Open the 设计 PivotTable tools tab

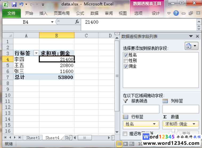[x=155, y=13]
